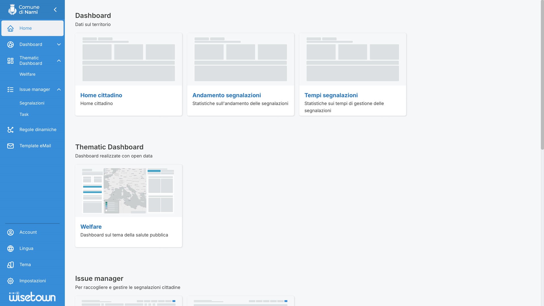This screenshot has height=306, width=544.
Task: Collapse the Thematic Dashboard chevron
Action: [59, 61]
